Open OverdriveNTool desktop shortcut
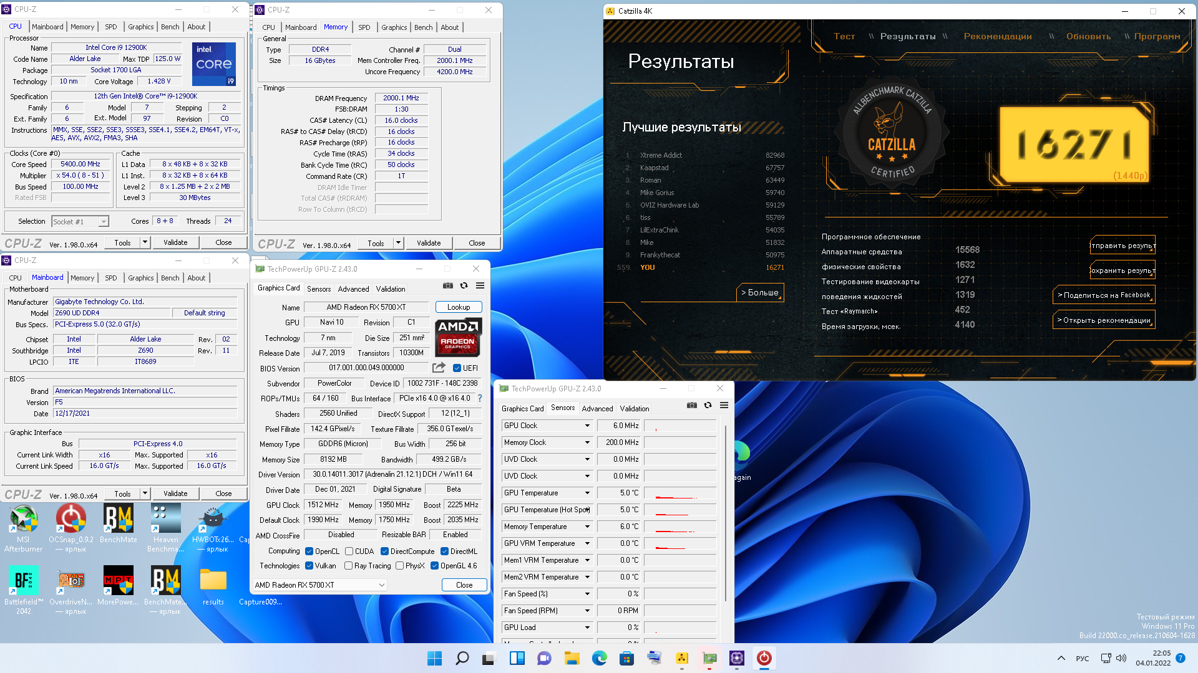1198x673 pixels. [71, 590]
